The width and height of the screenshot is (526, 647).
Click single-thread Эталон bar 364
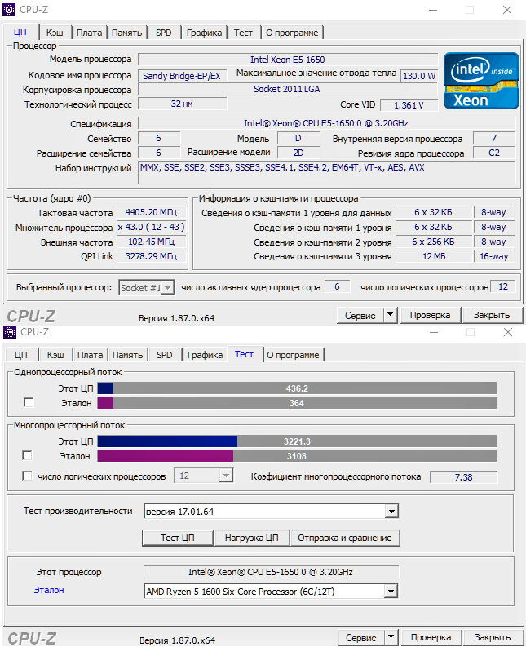(297, 403)
